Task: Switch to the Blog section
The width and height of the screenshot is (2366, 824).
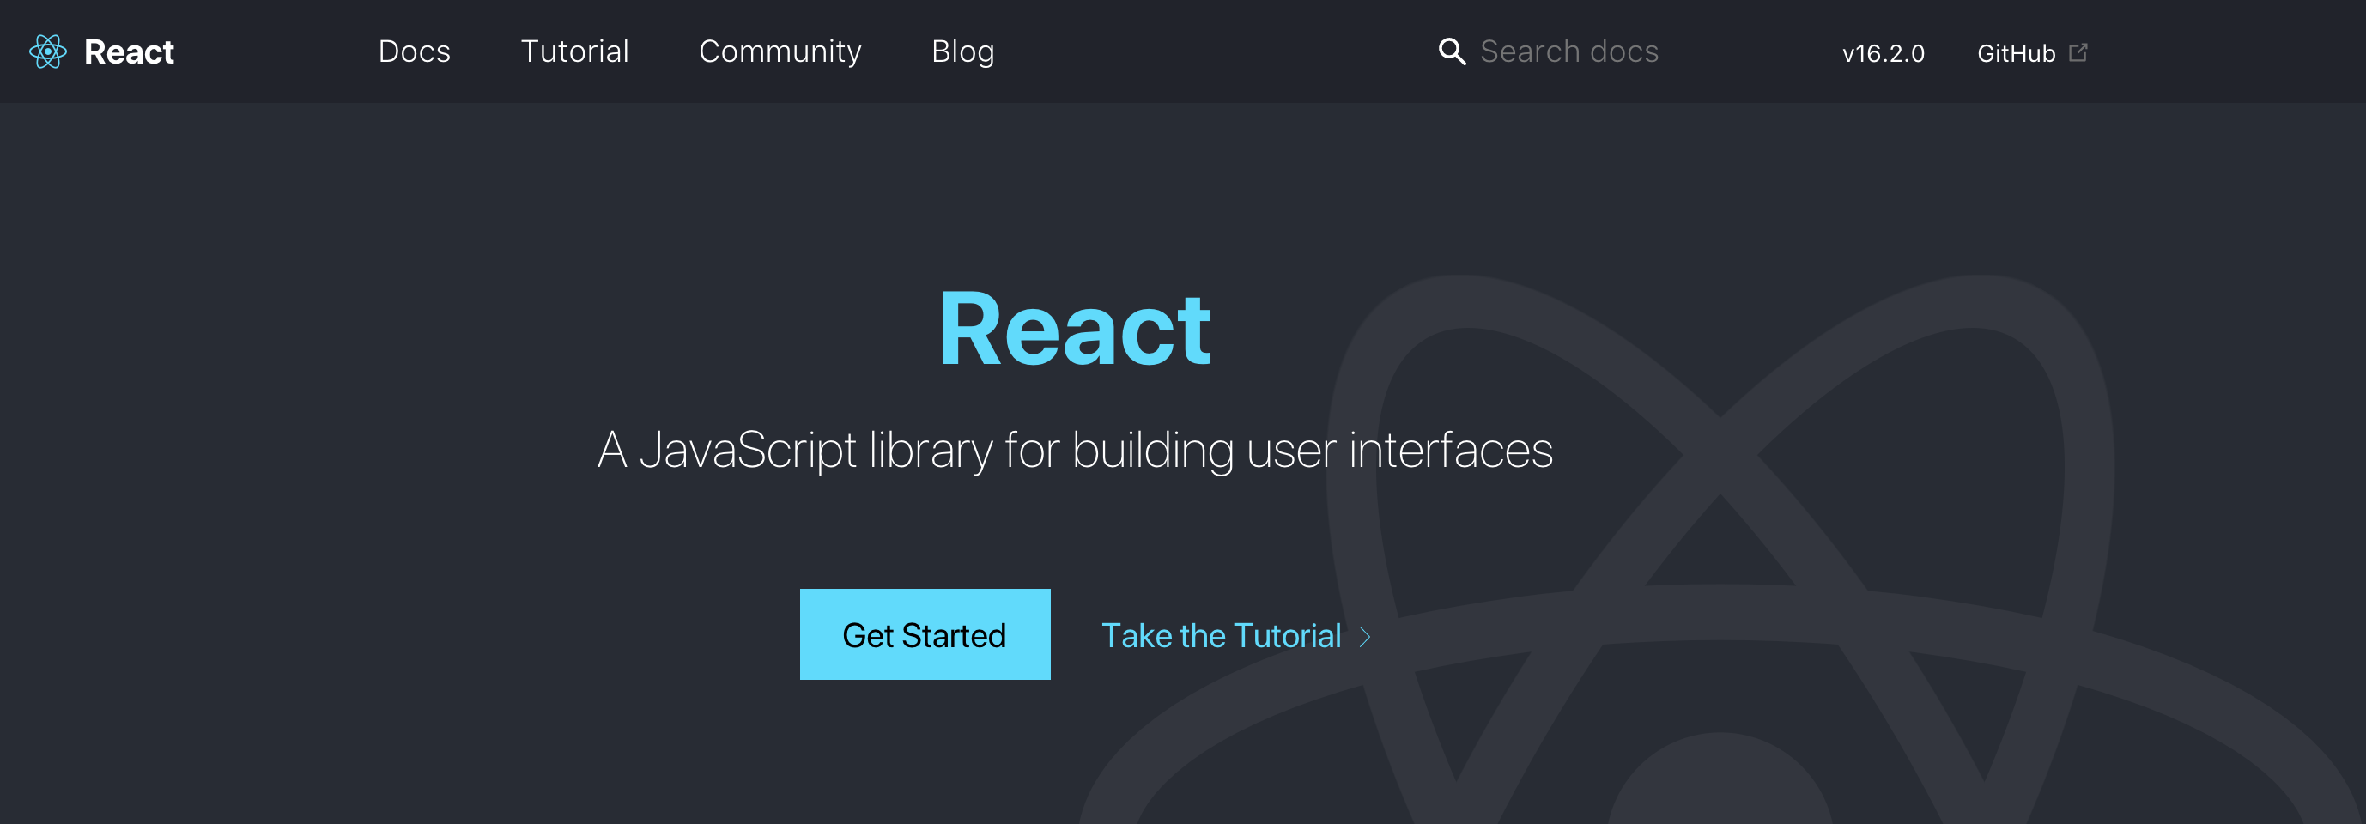Action: click(962, 51)
